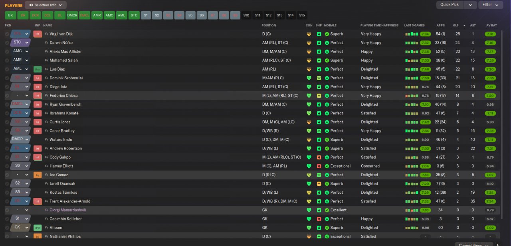This screenshot has width=511, height=246.
Task: Sort by the PLAYING TIME HAPPINESS column header
Action: 379,25
